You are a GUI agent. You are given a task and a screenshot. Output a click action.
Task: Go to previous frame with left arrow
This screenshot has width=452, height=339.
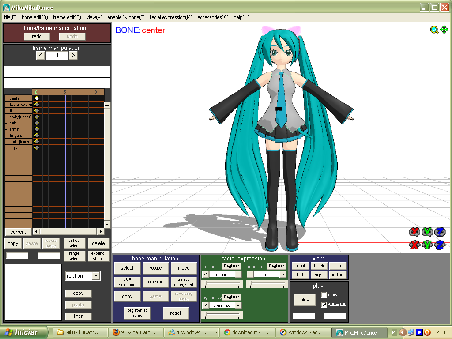pos(41,55)
